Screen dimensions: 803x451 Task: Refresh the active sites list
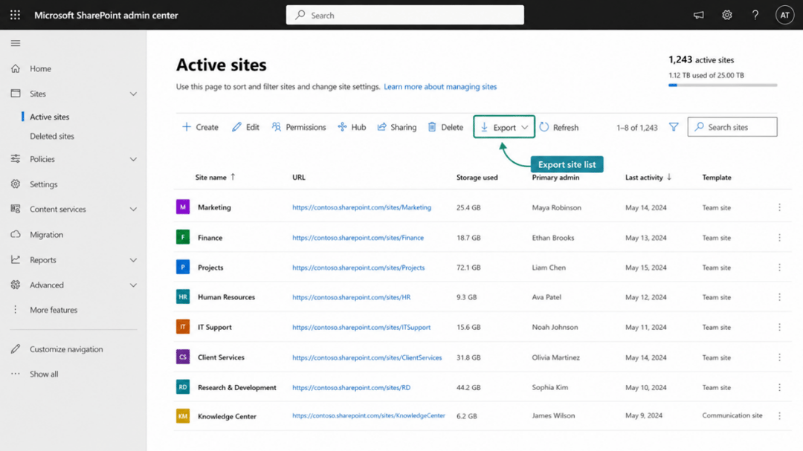558,127
